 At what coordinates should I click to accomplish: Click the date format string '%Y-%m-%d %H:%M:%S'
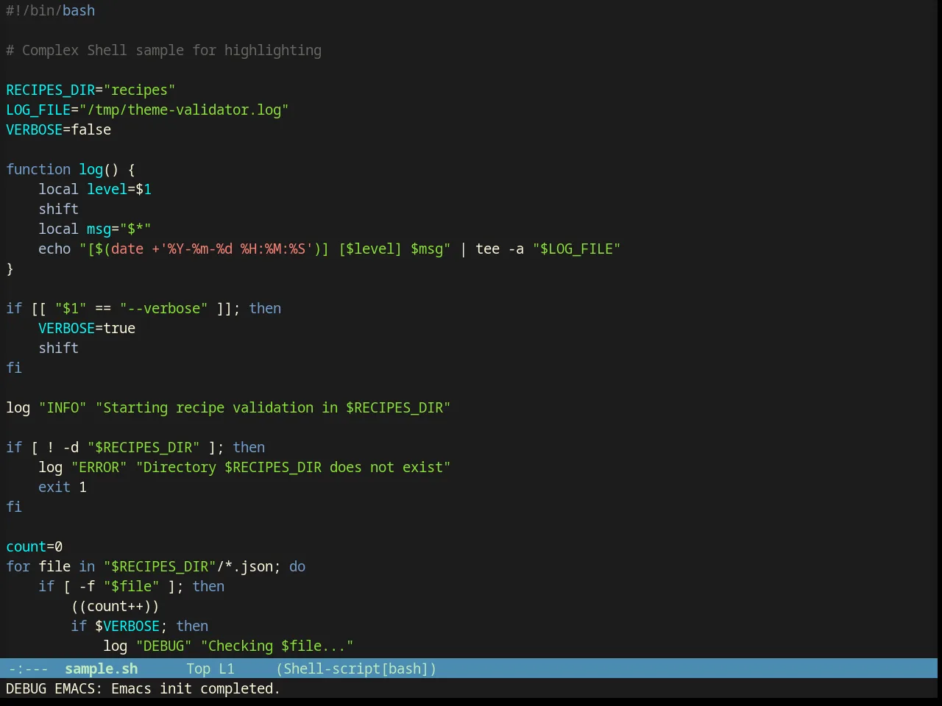[x=237, y=249]
